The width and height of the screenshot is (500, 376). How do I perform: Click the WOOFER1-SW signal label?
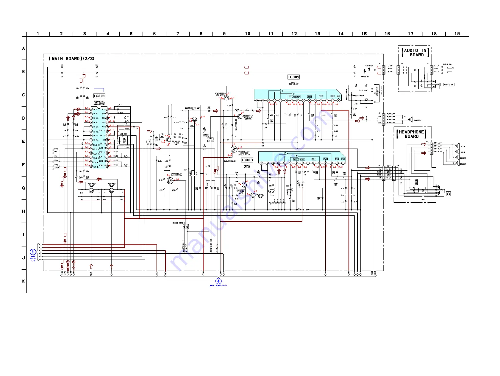pos(211,246)
